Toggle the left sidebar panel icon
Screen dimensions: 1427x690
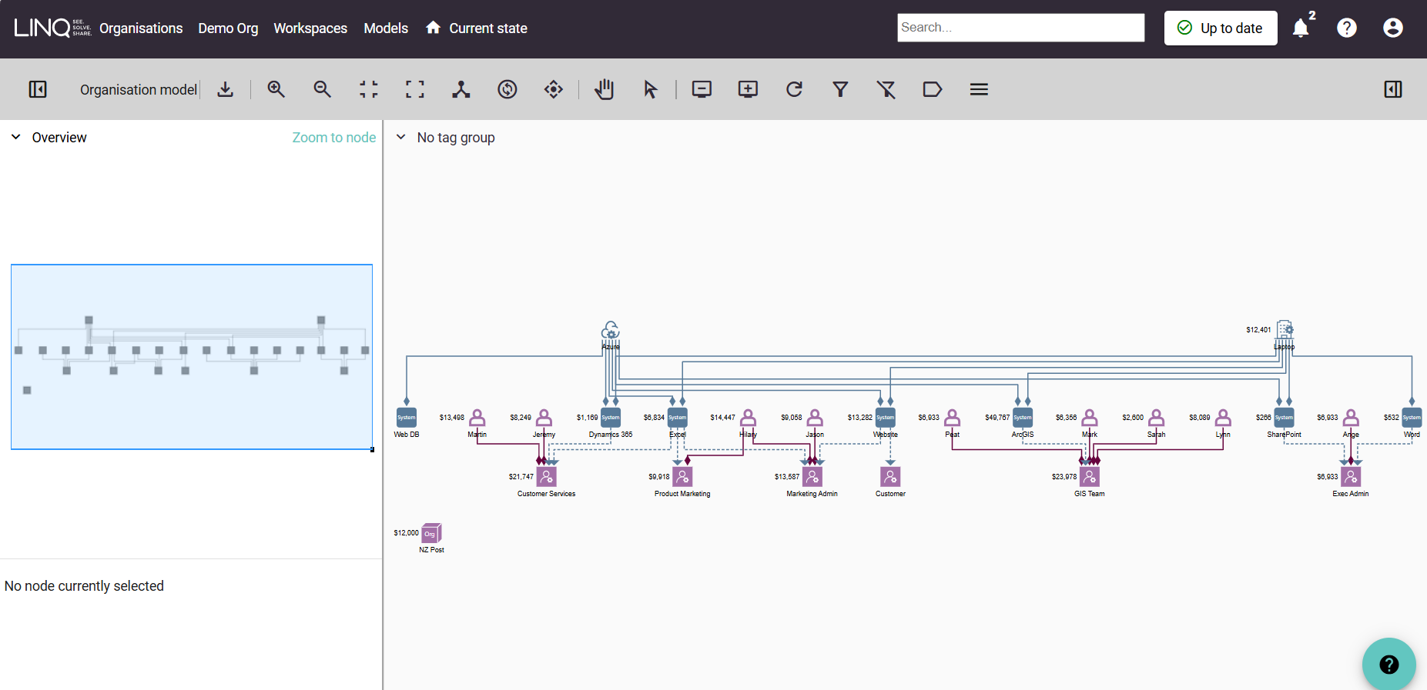click(38, 89)
